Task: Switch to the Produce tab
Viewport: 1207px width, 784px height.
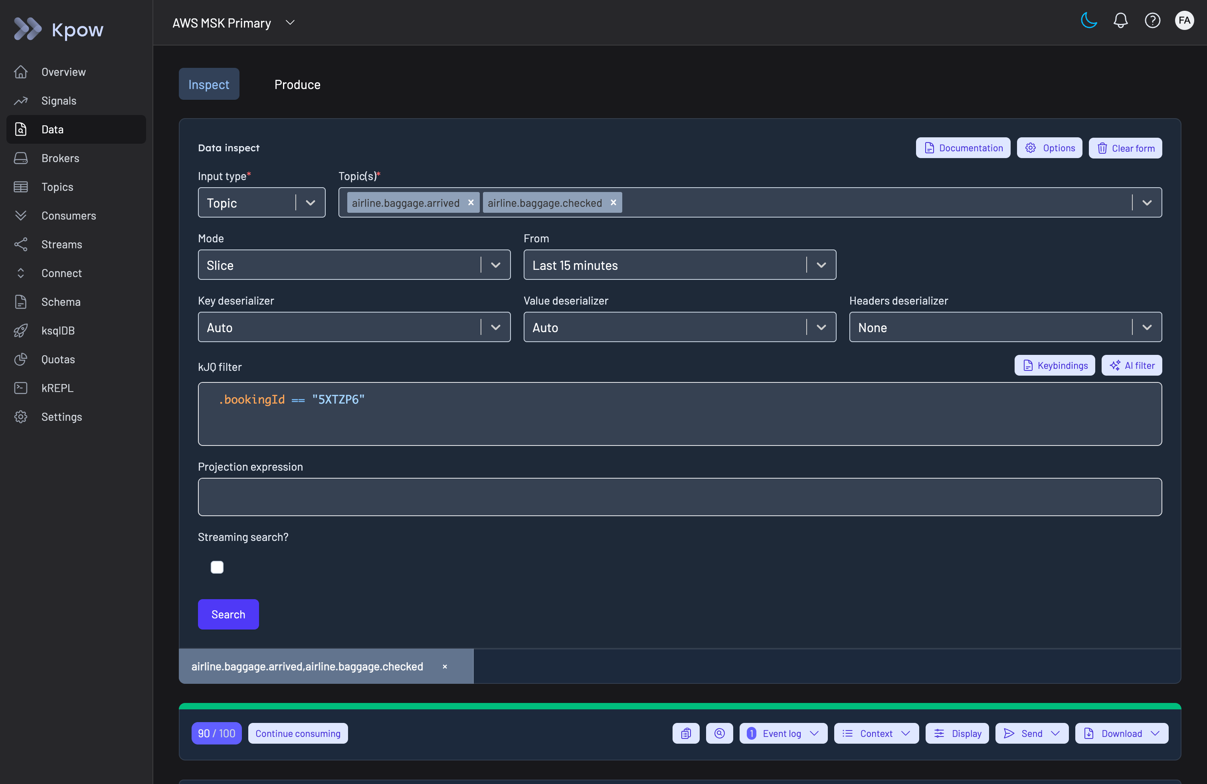Action: pyautogui.click(x=297, y=84)
